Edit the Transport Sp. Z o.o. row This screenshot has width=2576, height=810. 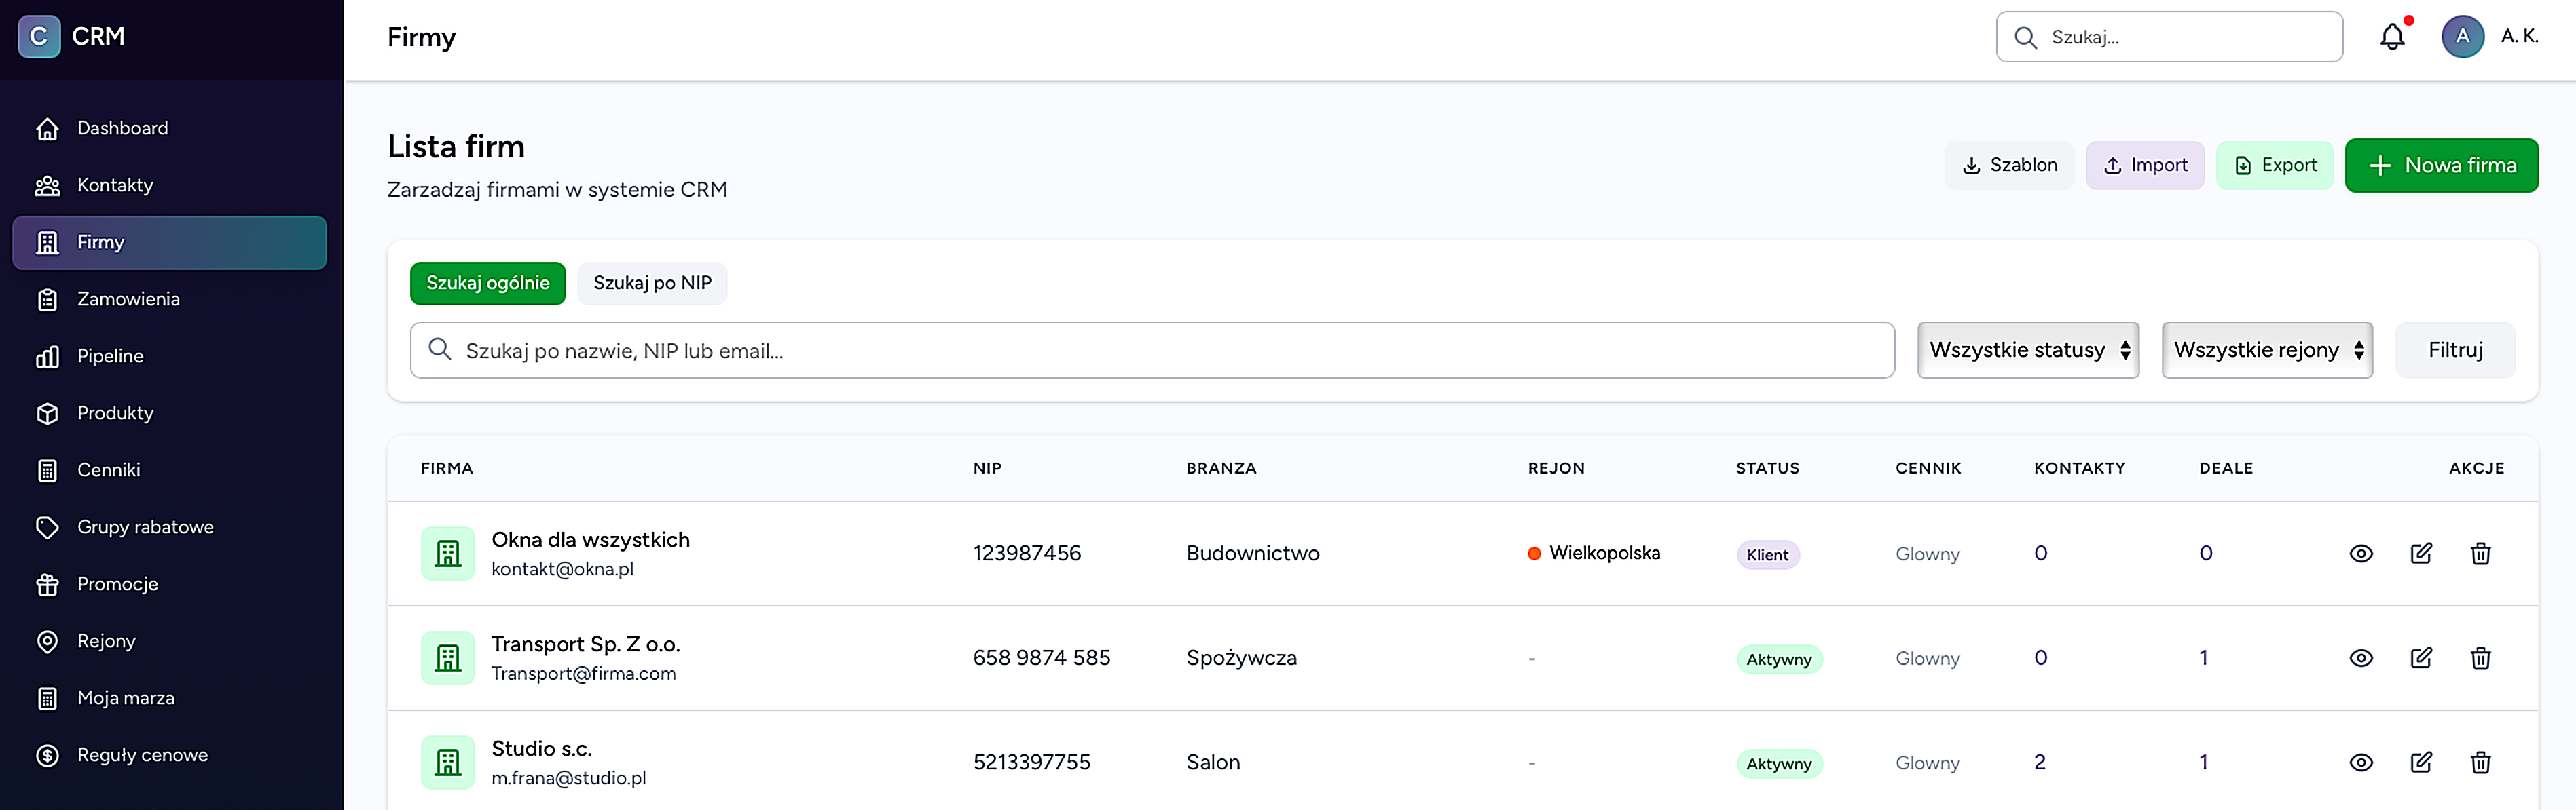click(x=2421, y=658)
